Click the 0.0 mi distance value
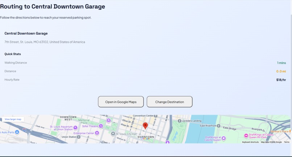This screenshot has width=292, height=157. point(281,71)
